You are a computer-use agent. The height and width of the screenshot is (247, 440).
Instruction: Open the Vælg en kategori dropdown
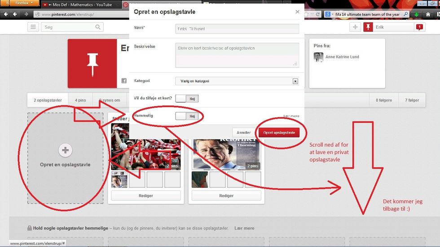tap(237, 81)
